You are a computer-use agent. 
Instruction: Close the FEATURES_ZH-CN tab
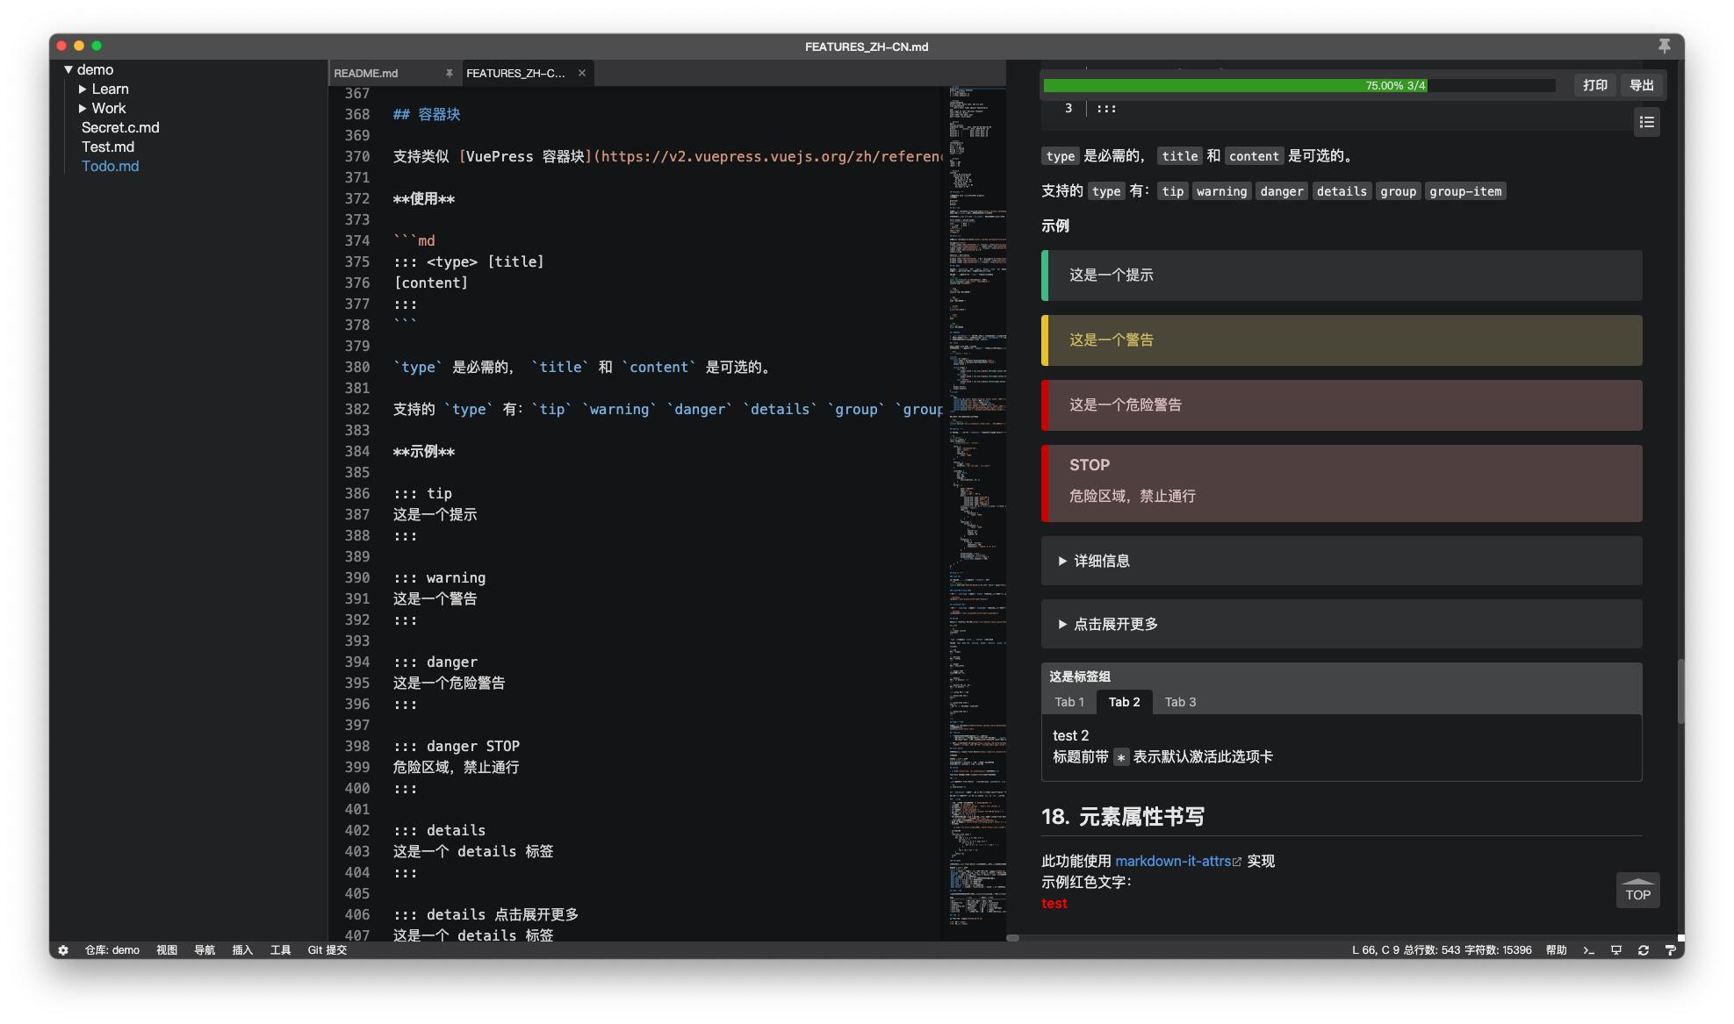pyautogui.click(x=582, y=73)
